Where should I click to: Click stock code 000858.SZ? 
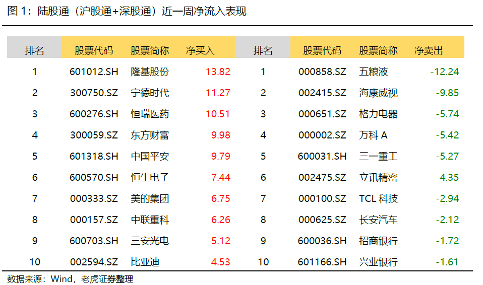pyautogui.click(x=322, y=72)
